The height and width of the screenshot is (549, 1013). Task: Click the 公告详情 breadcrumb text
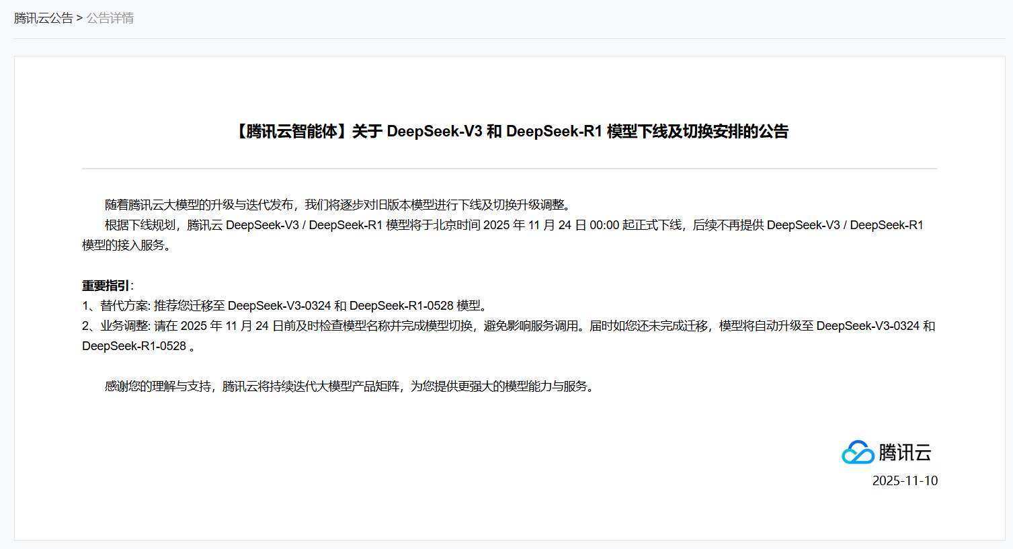tap(110, 18)
